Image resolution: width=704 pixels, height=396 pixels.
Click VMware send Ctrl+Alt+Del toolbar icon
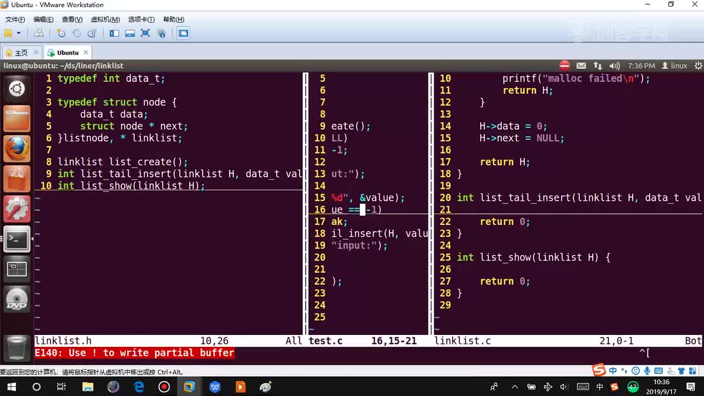38,33
